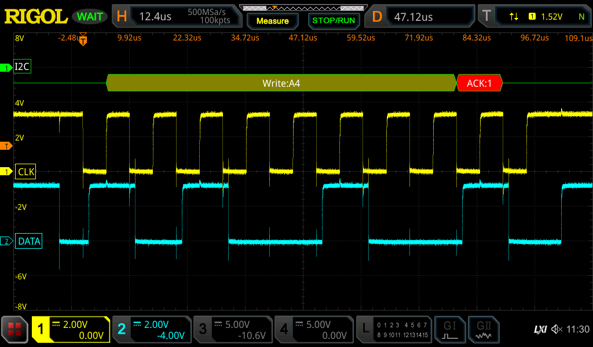This screenshot has width=593, height=347.
Task: Open the function navigation menu icon
Action: point(15,330)
